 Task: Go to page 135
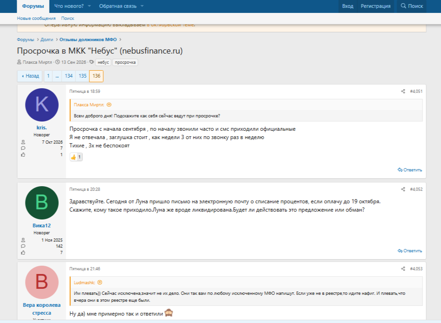[82, 76]
